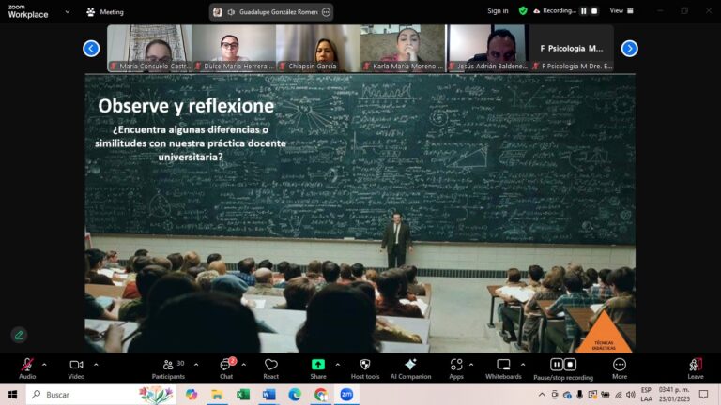Open the Whiteboards tool
The image size is (721, 405).
pos(503,369)
